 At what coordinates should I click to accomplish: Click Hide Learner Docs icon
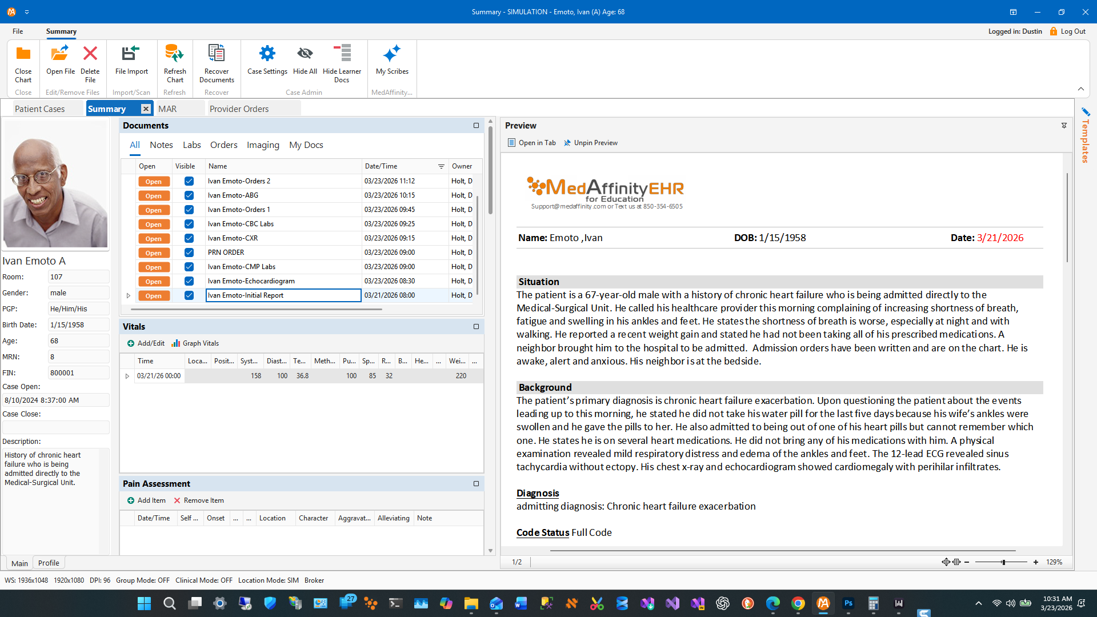point(342,54)
